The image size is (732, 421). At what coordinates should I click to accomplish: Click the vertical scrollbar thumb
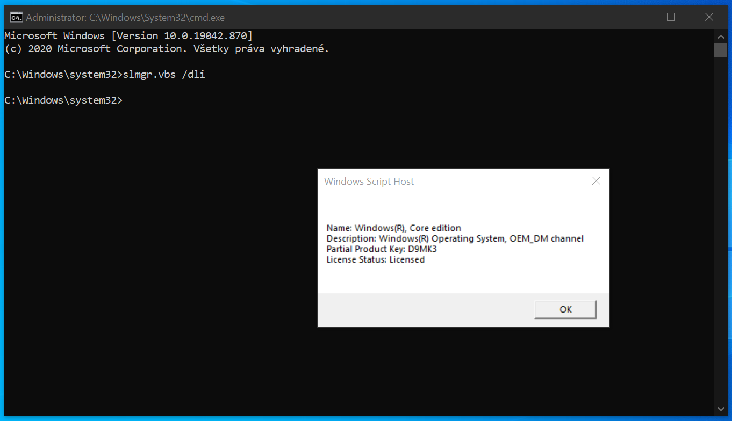(x=721, y=50)
